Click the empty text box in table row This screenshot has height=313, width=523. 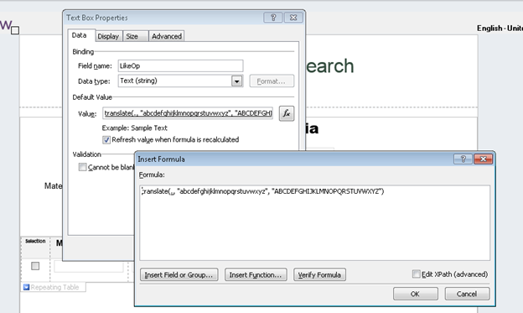(89, 267)
